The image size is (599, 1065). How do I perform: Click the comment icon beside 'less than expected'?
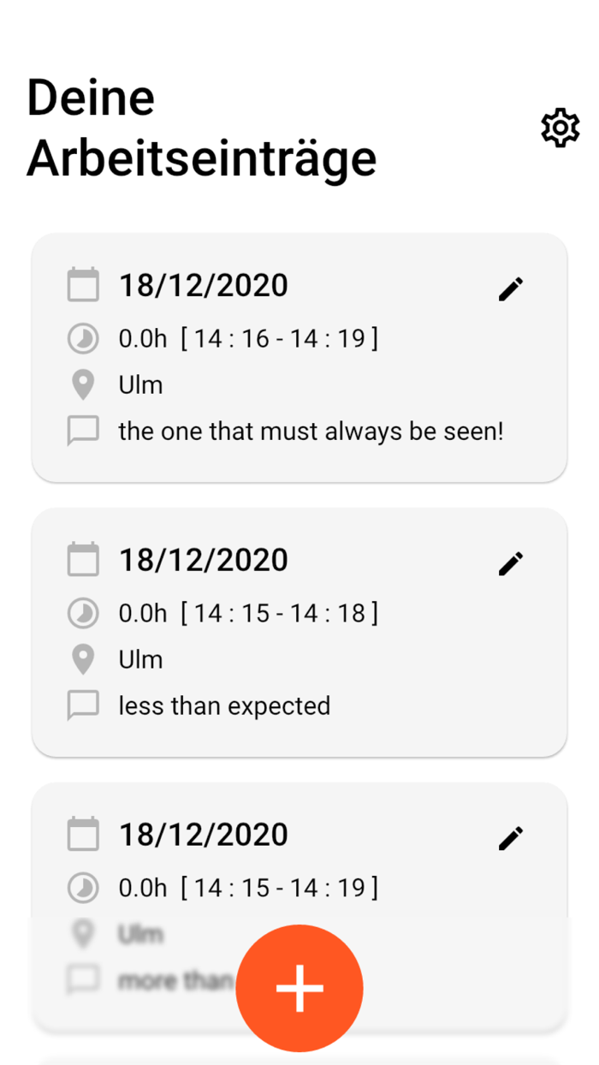point(83,706)
